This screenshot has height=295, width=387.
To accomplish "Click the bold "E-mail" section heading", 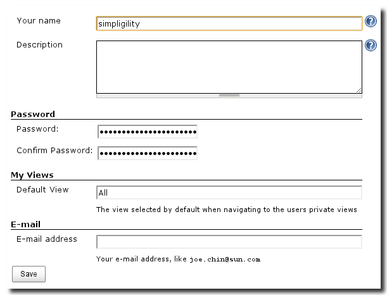I will pyautogui.click(x=26, y=224).
